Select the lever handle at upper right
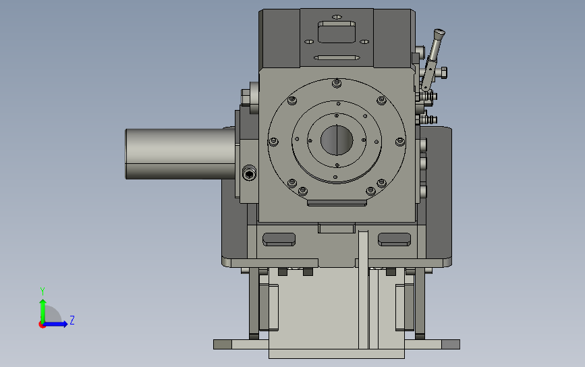 [433, 59]
